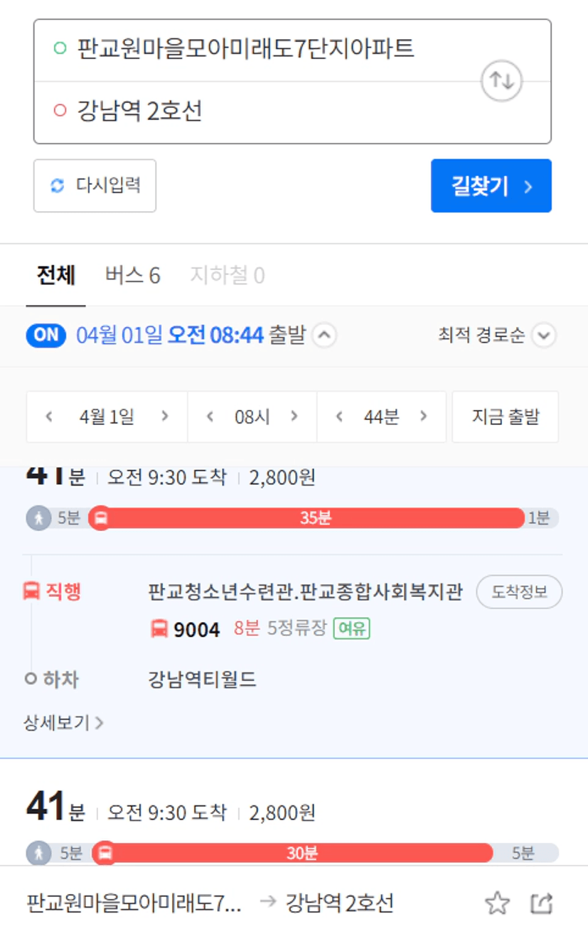
Task: Collapse the departure time picker chevron
Action: click(324, 335)
